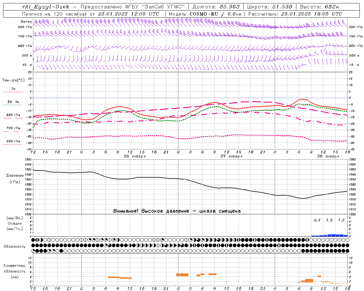Click the (мм/3ч.) precipitation unit label

[x=15, y=218]
